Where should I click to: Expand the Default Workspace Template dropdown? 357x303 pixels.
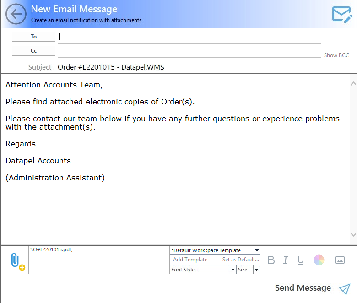(257, 250)
